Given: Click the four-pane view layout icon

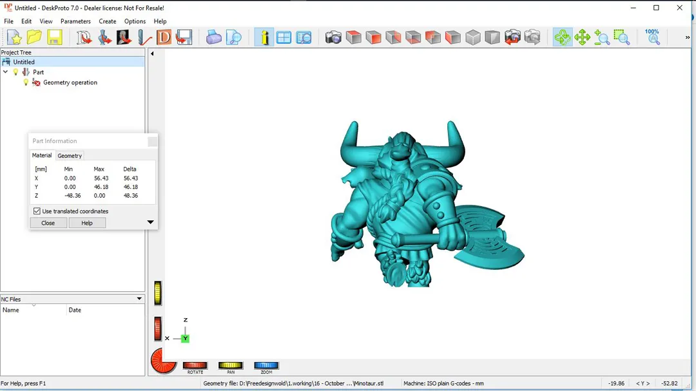Looking at the screenshot, I should pos(284,37).
